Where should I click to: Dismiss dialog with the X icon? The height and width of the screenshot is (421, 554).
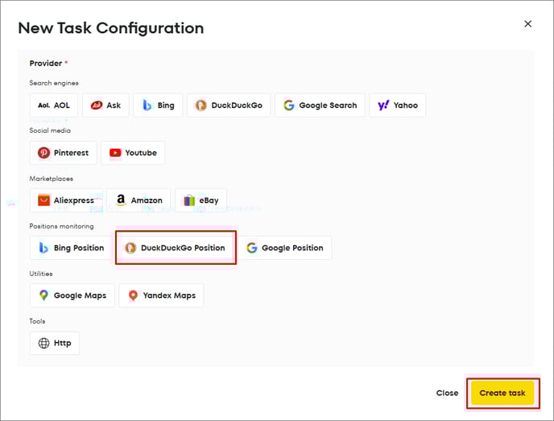point(528,23)
